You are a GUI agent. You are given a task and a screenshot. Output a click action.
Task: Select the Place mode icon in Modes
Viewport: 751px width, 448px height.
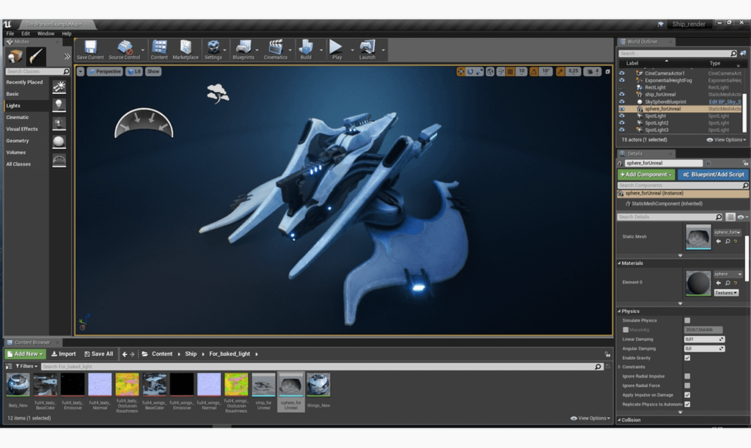(15, 57)
